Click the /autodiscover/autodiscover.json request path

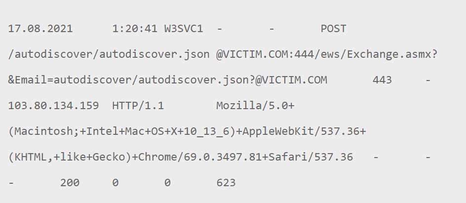(109, 54)
